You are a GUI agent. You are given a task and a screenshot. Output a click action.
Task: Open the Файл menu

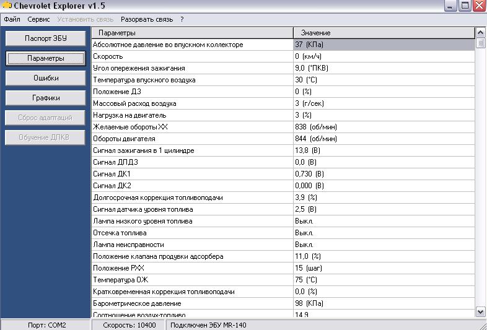12,19
